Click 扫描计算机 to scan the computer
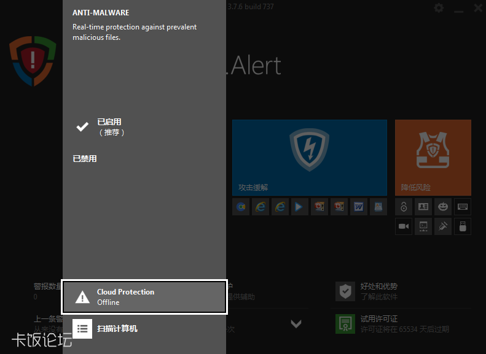 pos(117,328)
